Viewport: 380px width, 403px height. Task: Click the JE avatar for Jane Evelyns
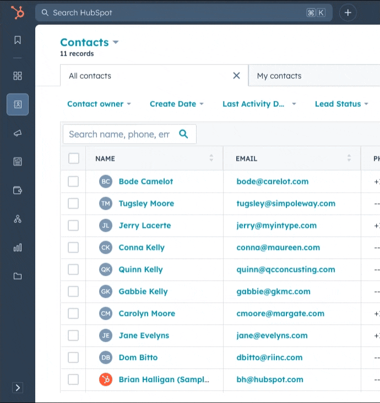coord(106,335)
